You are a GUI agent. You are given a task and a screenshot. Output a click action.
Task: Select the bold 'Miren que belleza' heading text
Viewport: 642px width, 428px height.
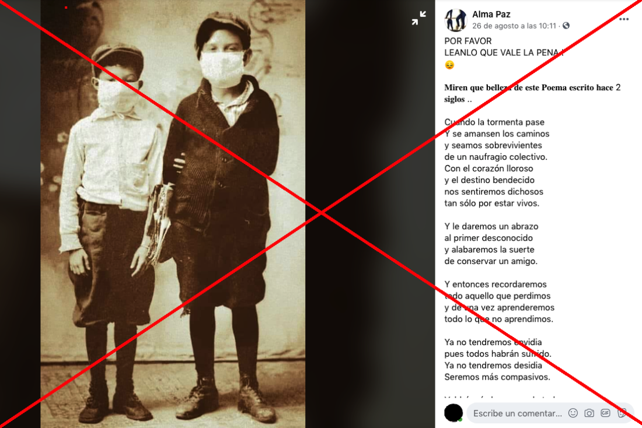(532, 93)
